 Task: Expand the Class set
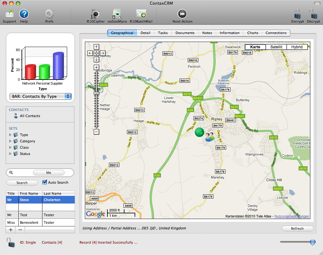click(x=10, y=147)
